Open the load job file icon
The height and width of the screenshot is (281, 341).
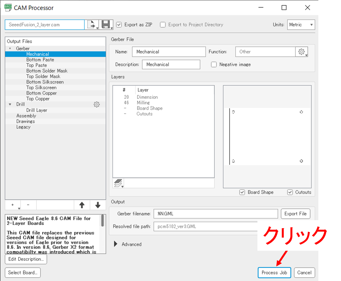tap(92, 25)
